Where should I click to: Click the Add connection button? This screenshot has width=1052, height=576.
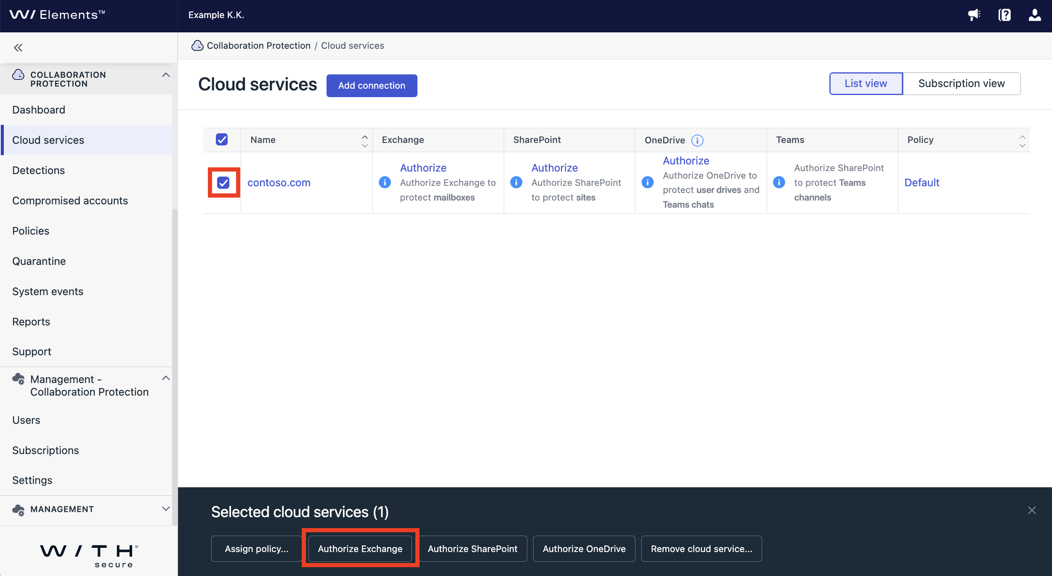click(372, 86)
